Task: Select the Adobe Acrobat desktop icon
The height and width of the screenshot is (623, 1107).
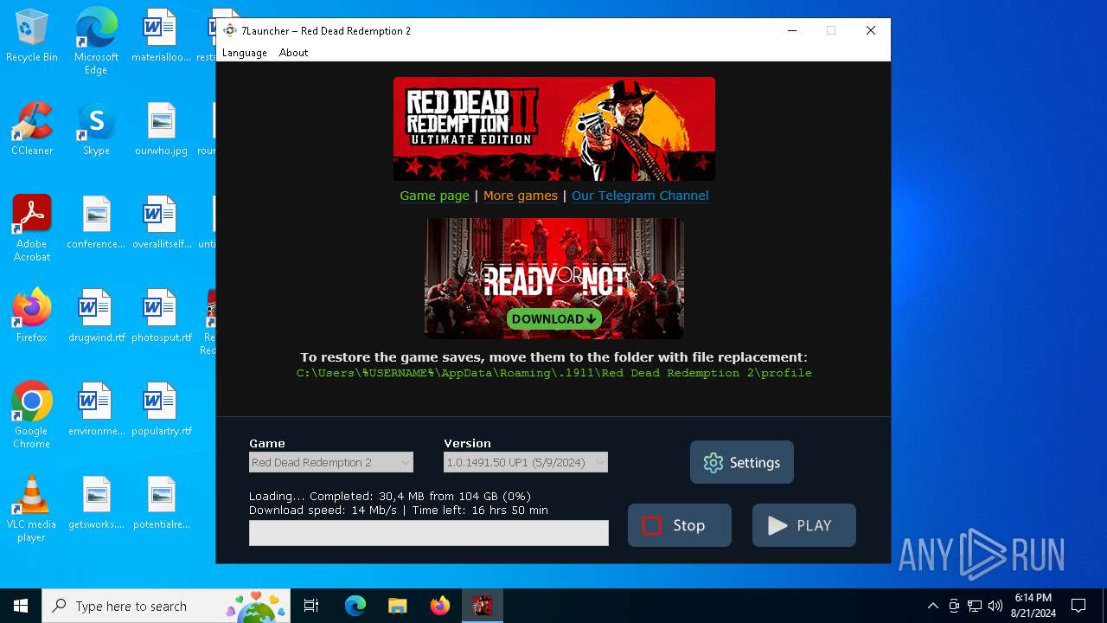Action: 32,228
